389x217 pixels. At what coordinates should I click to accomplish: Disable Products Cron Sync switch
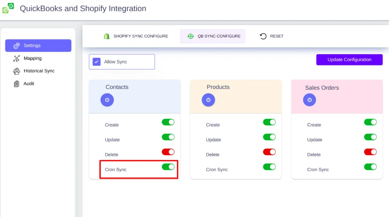(x=269, y=167)
